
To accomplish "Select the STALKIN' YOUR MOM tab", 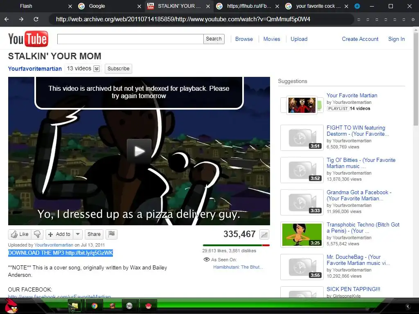I will pos(179,6).
